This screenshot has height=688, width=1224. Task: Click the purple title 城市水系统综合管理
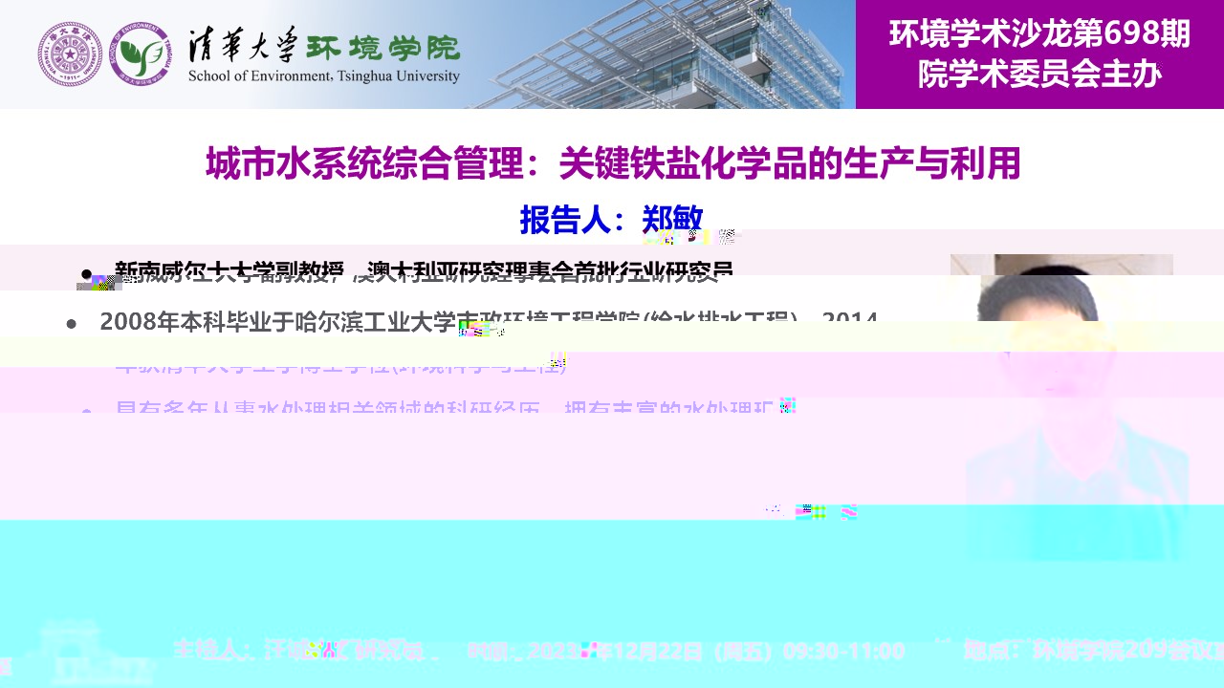[x=612, y=163]
